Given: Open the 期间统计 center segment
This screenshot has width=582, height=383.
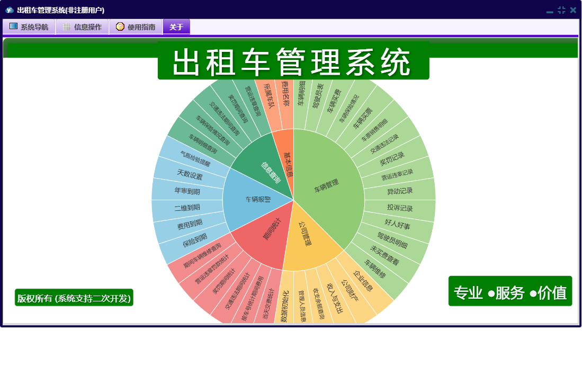Looking at the screenshot, I should tap(272, 229).
